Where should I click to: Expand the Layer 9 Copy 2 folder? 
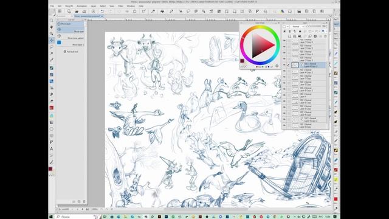(301, 119)
